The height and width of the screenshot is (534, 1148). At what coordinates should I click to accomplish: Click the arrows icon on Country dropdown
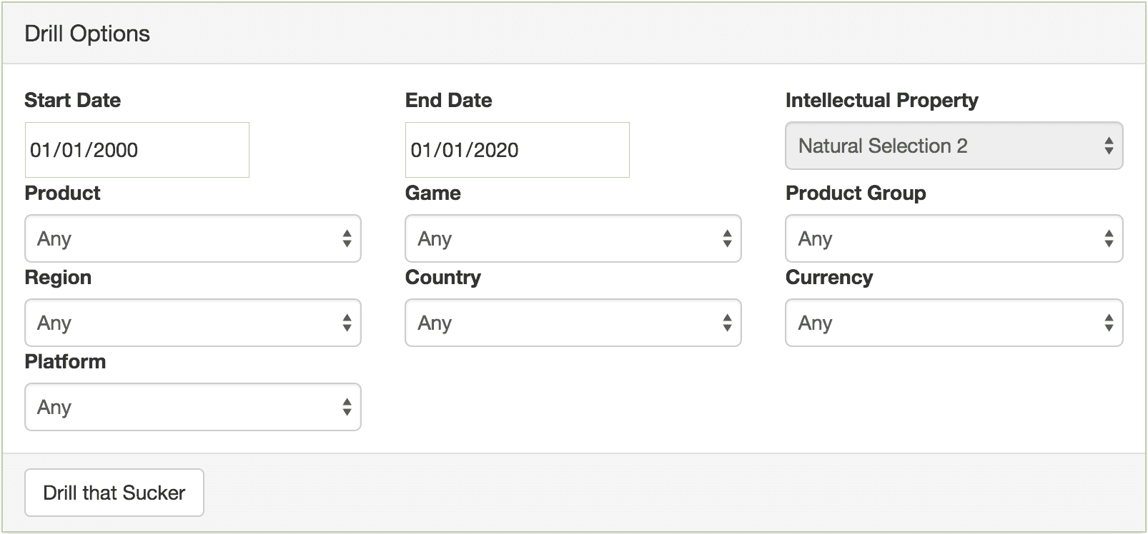tap(727, 323)
